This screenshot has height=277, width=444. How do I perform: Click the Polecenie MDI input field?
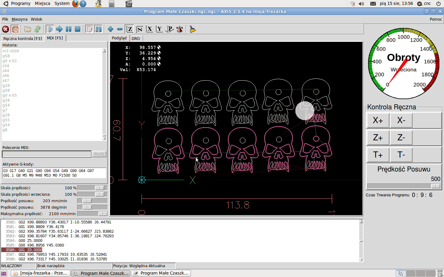[47, 154]
